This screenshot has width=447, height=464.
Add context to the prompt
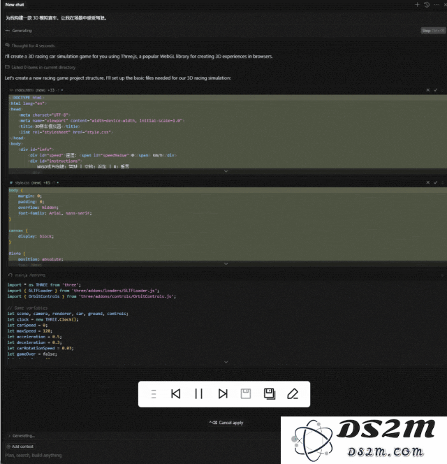20,447
